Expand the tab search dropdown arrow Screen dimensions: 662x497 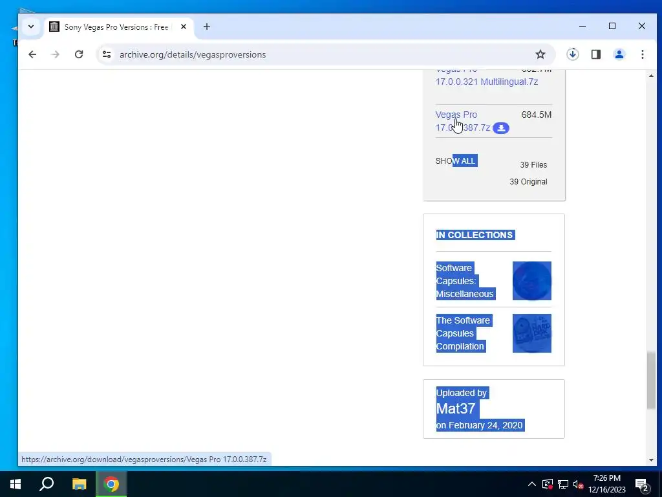(31, 27)
